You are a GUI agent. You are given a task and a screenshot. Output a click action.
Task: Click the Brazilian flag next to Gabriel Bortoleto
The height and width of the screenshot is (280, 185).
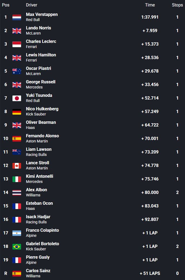coord(17,247)
